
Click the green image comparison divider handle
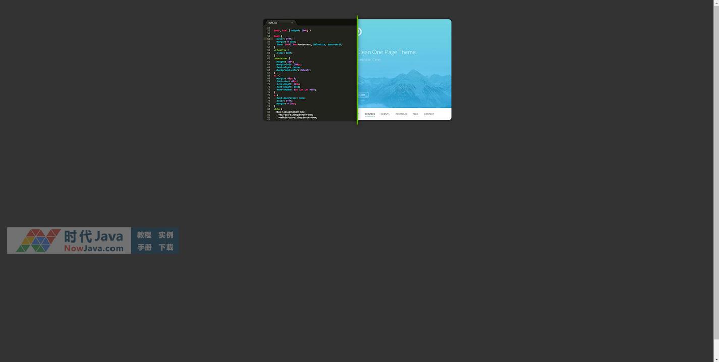[357, 70]
